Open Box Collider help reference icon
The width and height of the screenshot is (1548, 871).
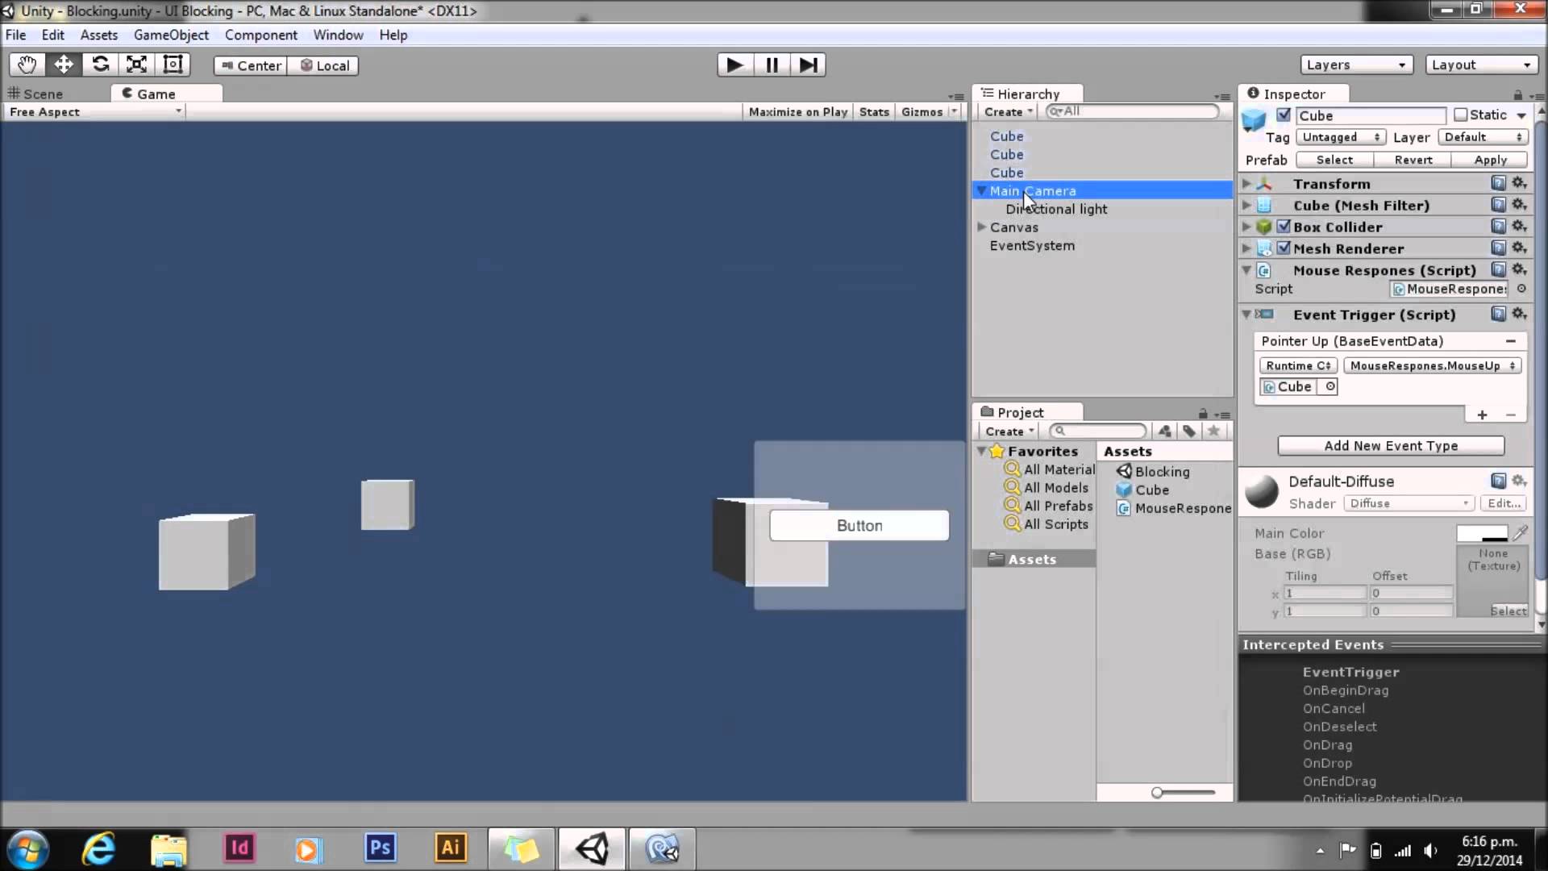click(1498, 227)
